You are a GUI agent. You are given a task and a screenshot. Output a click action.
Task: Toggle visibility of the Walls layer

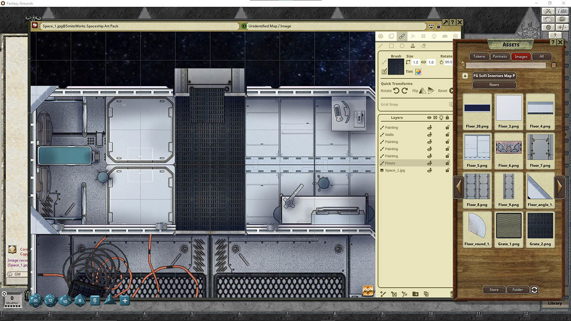tap(430, 135)
